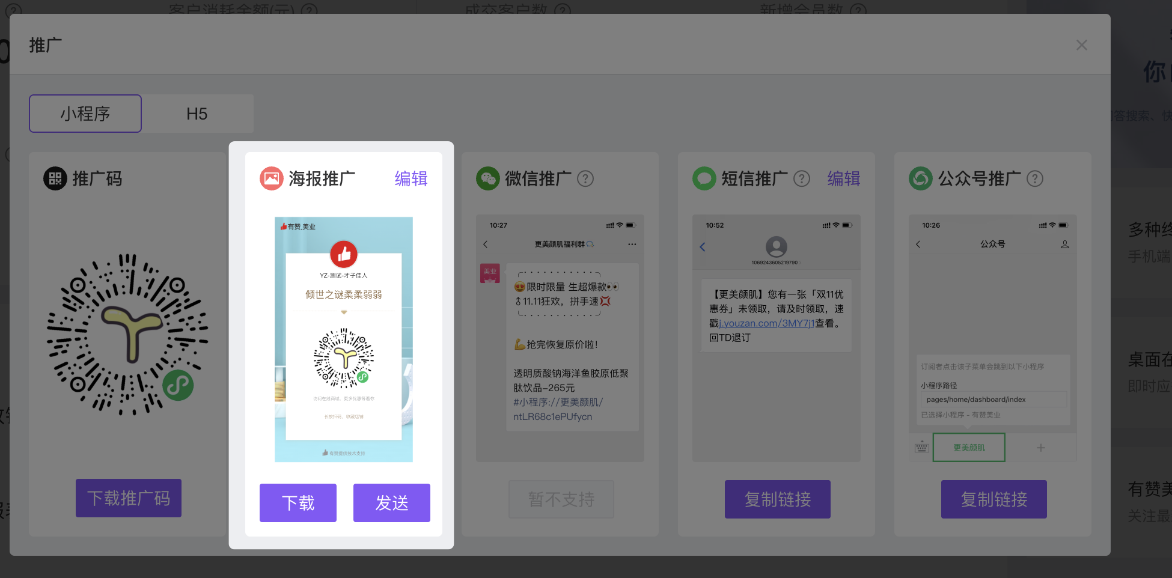This screenshot has width=1172, height=578.
Task: Open help tooltip next to 微信推广
Action: [x=585, y=178]
